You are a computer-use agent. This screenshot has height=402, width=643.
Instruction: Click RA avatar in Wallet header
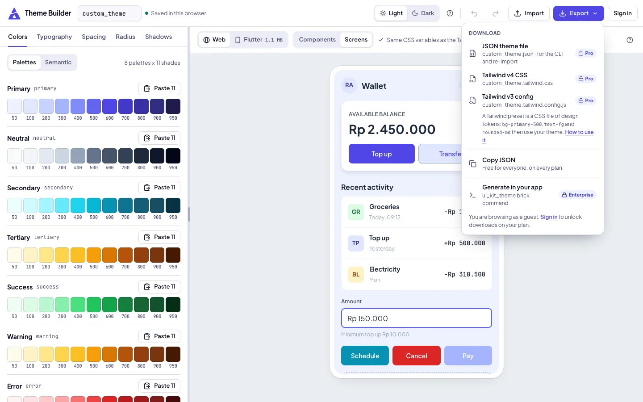[349, 85]
